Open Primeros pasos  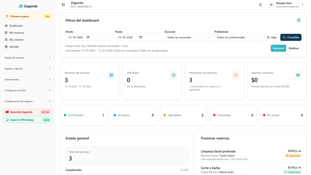point(28,16)
